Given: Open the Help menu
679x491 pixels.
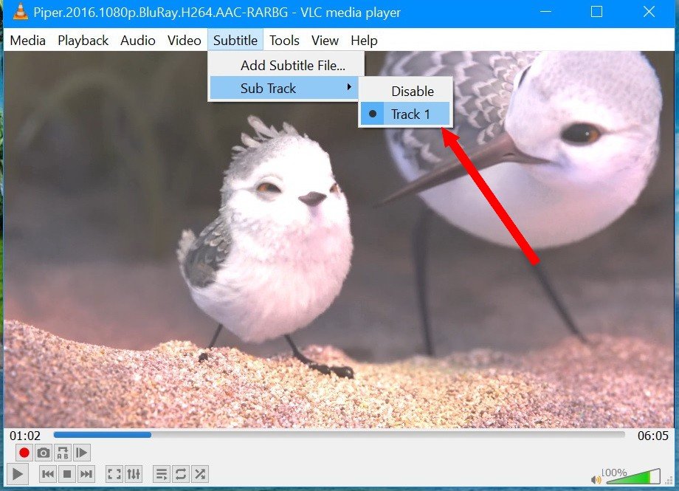Looking at the screenshot, I should tap(364, 41).
